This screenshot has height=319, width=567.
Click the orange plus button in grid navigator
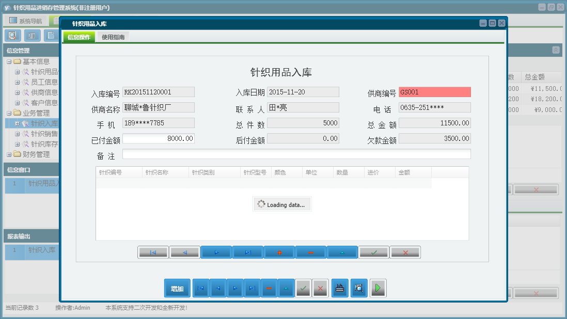(x=279, y=252)
